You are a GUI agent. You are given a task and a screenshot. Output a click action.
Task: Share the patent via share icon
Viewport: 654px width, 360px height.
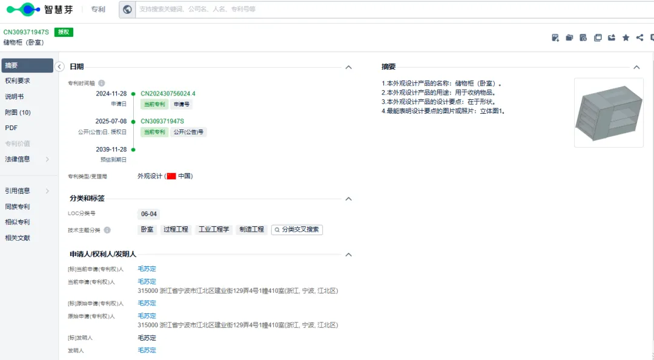coord(640,38)
